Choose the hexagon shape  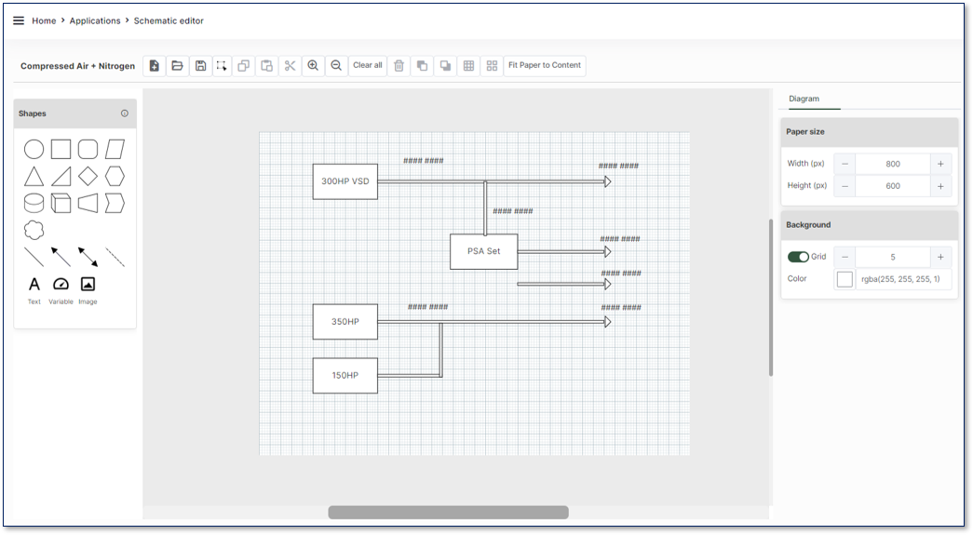click(x=115, y=177)
